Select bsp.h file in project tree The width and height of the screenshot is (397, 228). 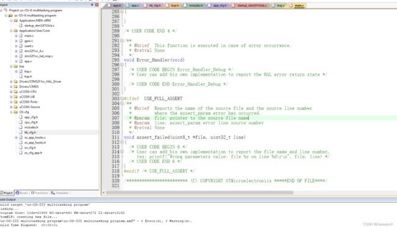(x=28, y=76)
